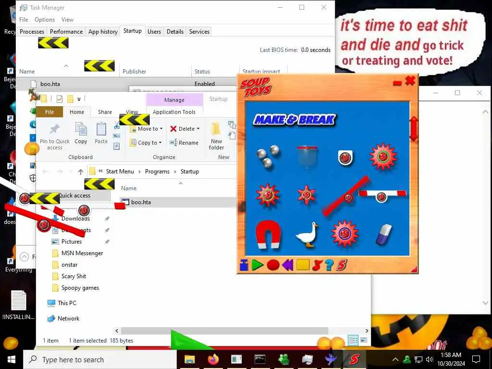Open the Share tab in Explorer ribbon
This screenshot has width=492, height=369.
pyautogui.click(x=105, y=112)
